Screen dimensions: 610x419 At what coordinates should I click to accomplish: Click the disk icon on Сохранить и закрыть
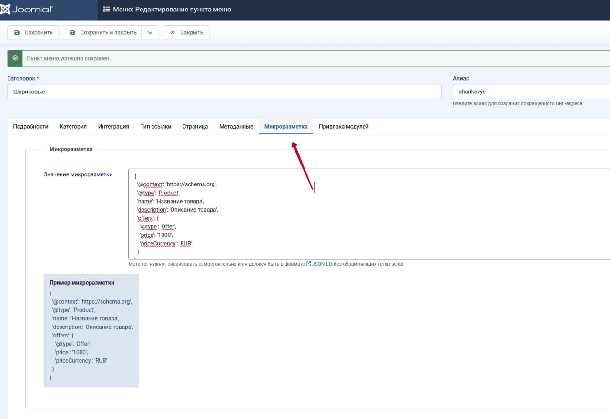coord(72,32)
